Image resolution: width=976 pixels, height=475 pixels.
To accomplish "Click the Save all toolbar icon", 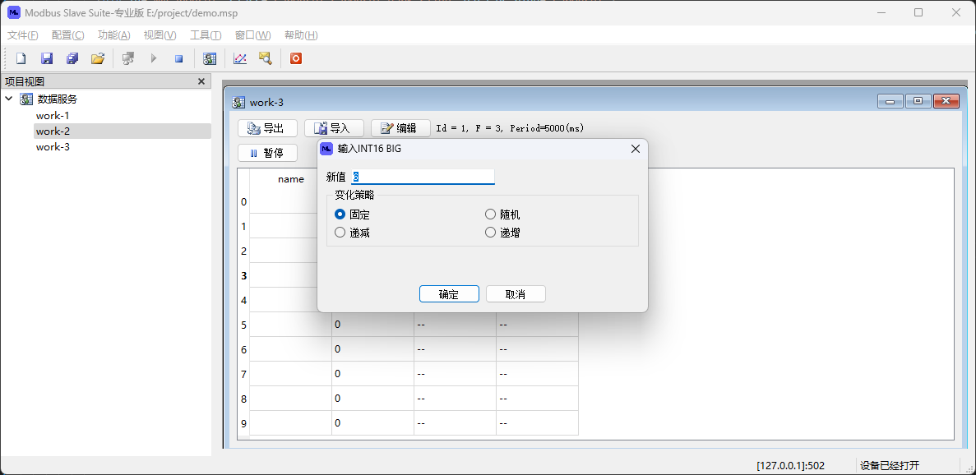I will pyautogui.click(x=72, y=58).
